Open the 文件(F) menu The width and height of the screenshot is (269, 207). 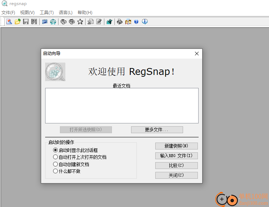pyautogui.click(x=8, y=13)
